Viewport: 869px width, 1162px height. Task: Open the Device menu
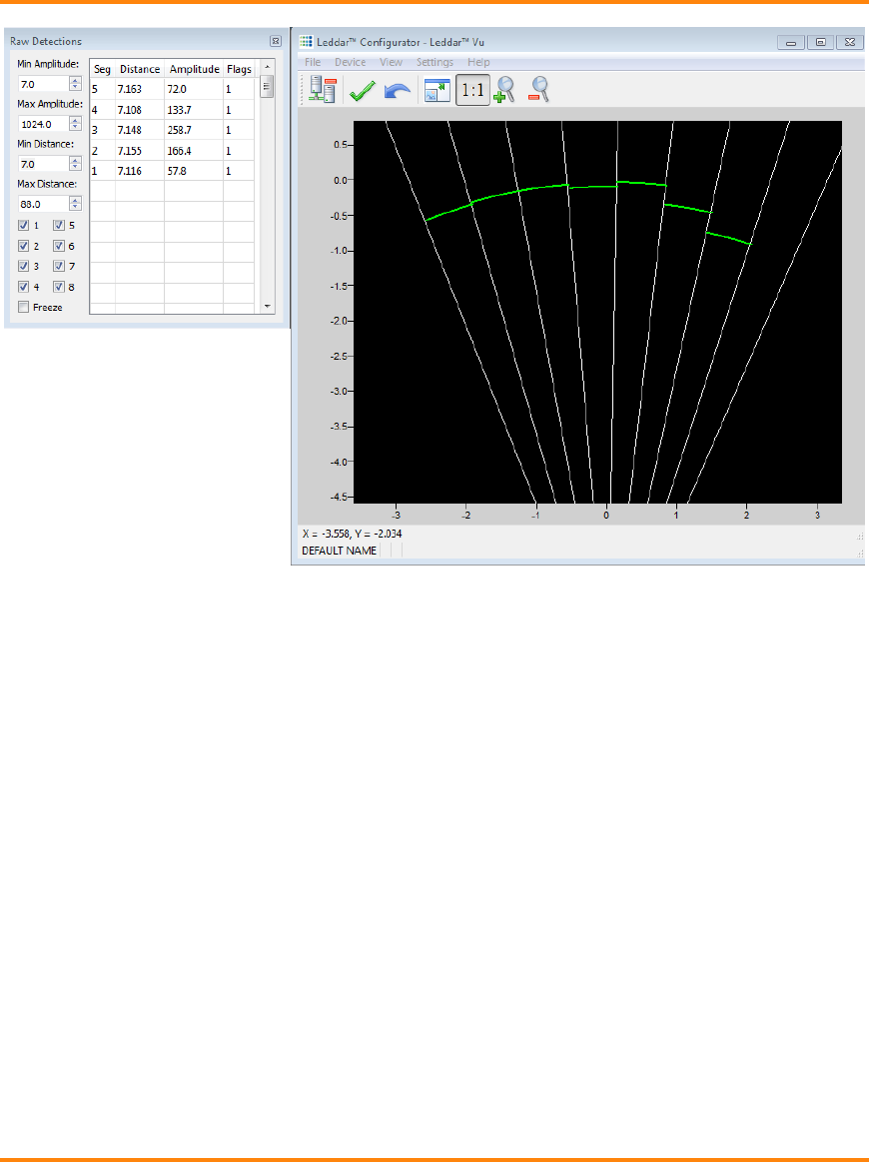pos(350,62)
